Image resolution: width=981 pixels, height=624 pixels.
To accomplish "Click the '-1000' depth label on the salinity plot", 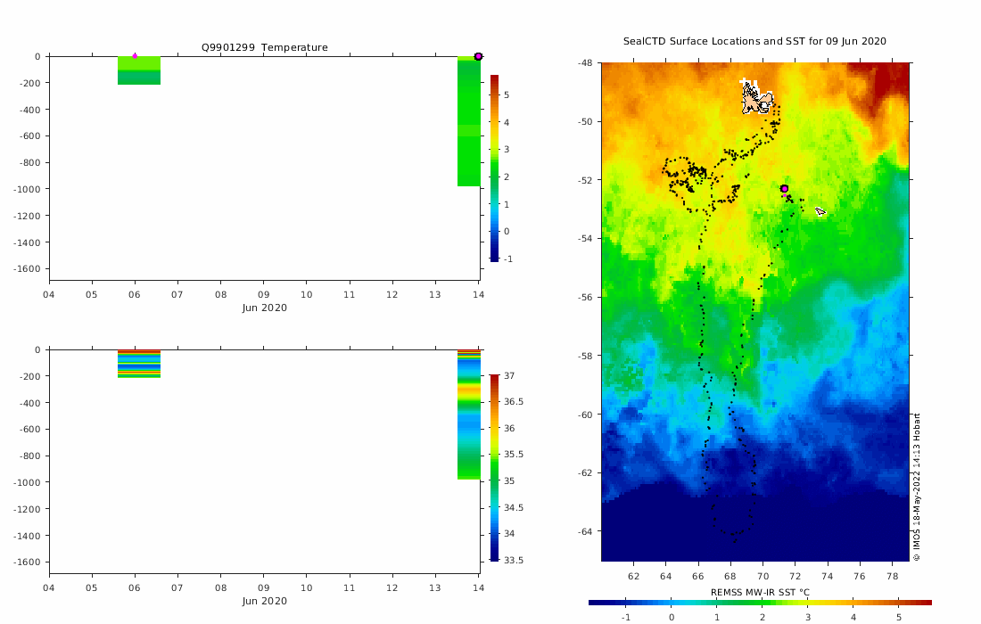I will tap(27, 482).
